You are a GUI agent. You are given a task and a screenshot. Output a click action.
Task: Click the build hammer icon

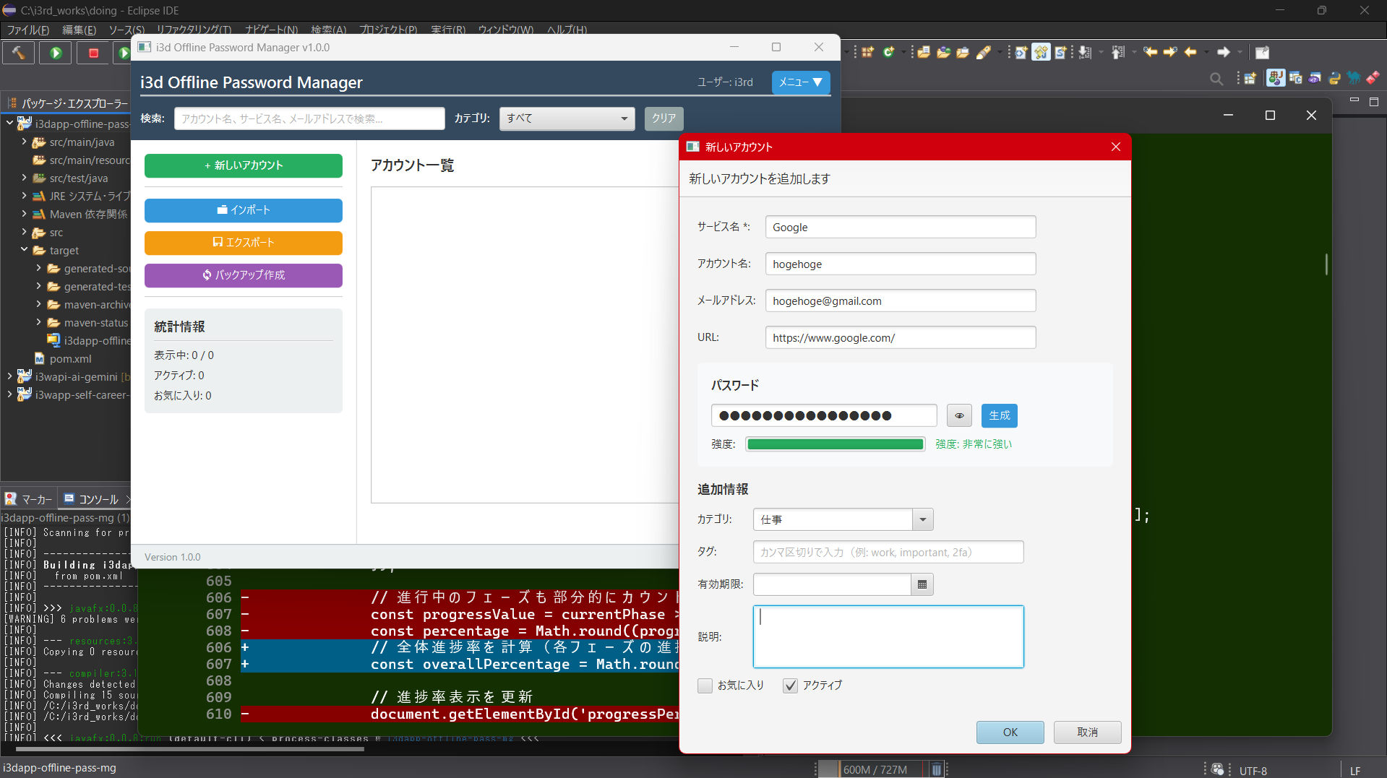tap(18, 53)
